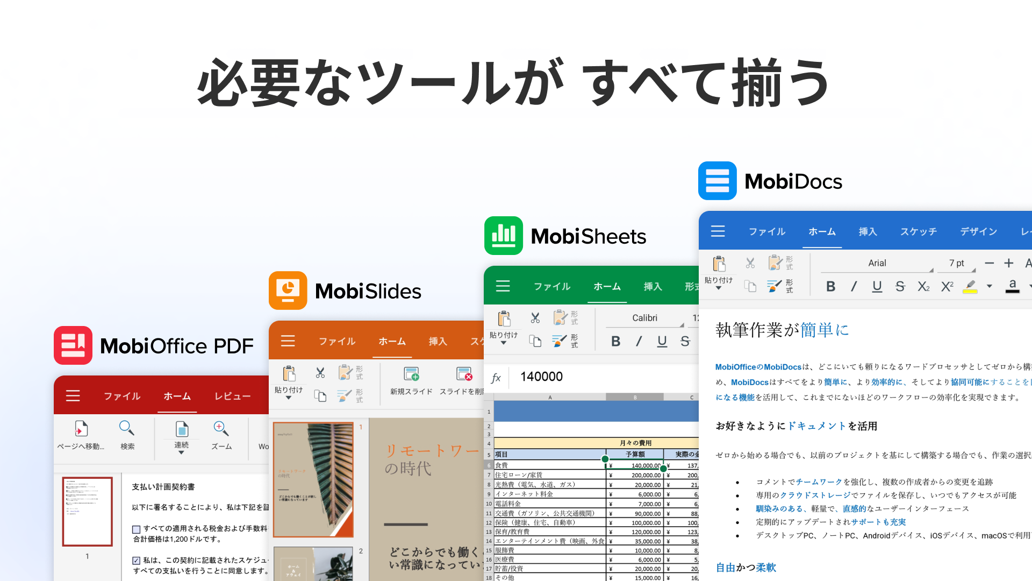Viewport: 1032px width, 581px height.
Task: Click the MobiOffice PDF app logo icon
Action: point(73,345)
